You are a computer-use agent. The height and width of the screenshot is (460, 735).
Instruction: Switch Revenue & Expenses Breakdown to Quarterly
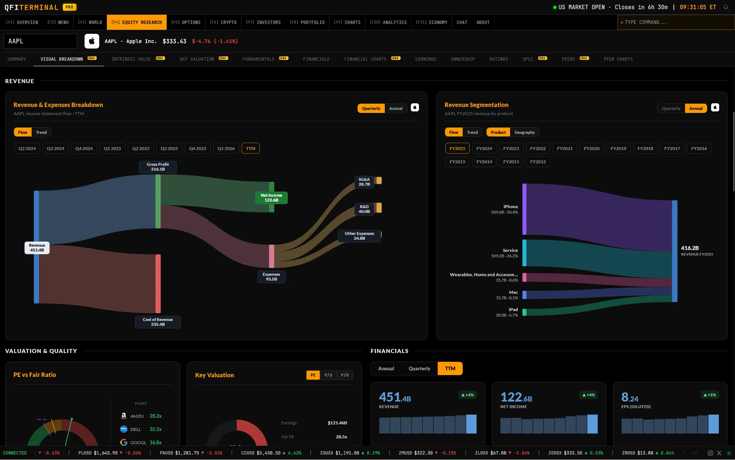[371, 108]
